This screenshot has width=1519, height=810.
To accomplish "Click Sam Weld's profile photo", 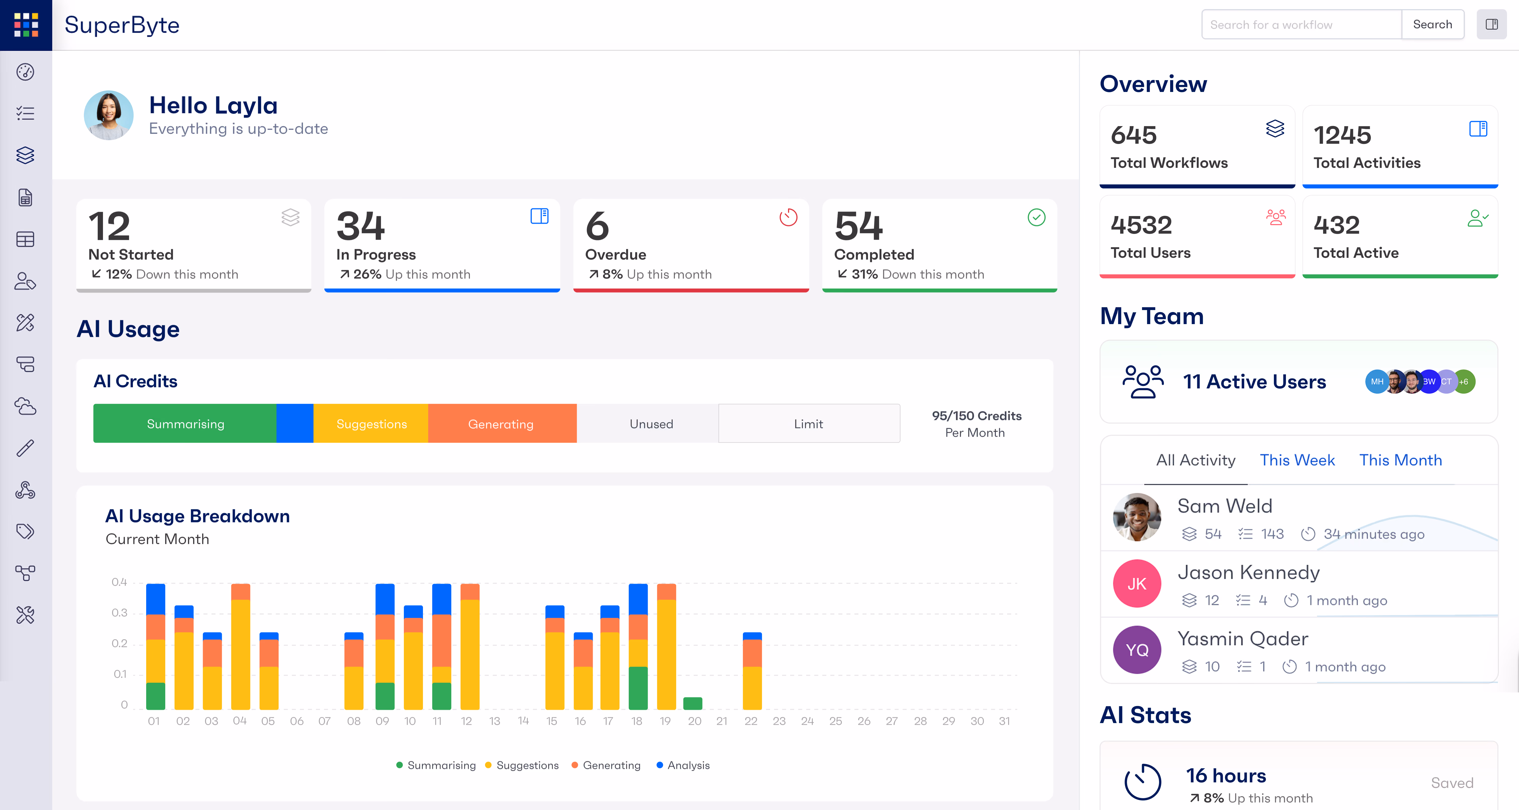I will point(1137,517).
